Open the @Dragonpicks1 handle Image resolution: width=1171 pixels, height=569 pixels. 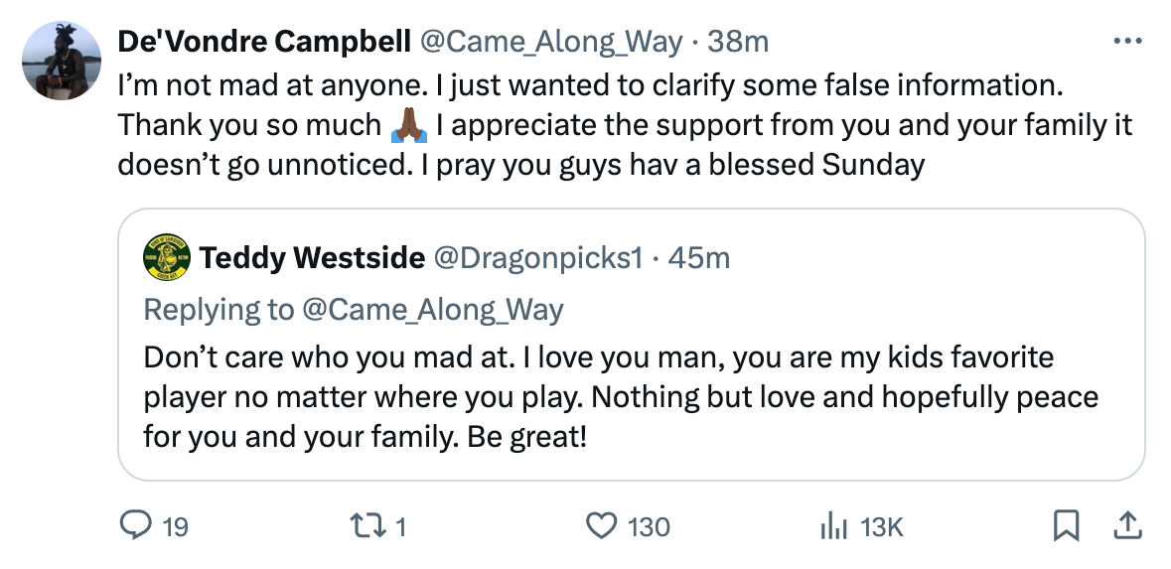[x=537, y=258]
